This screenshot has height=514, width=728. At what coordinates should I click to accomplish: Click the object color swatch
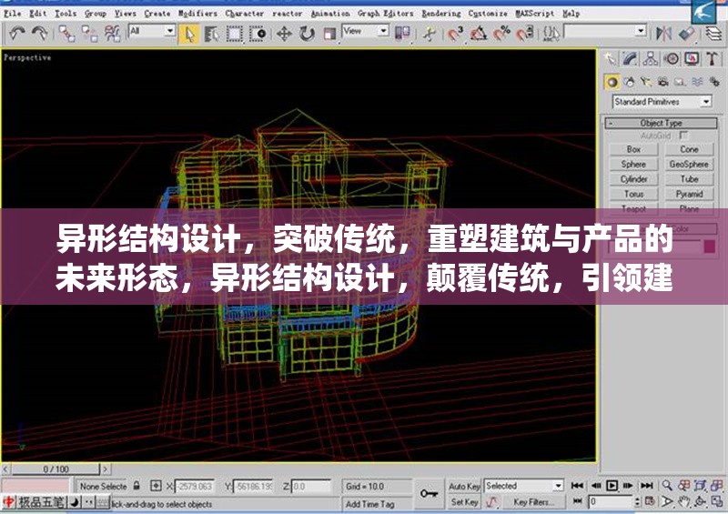710,247
